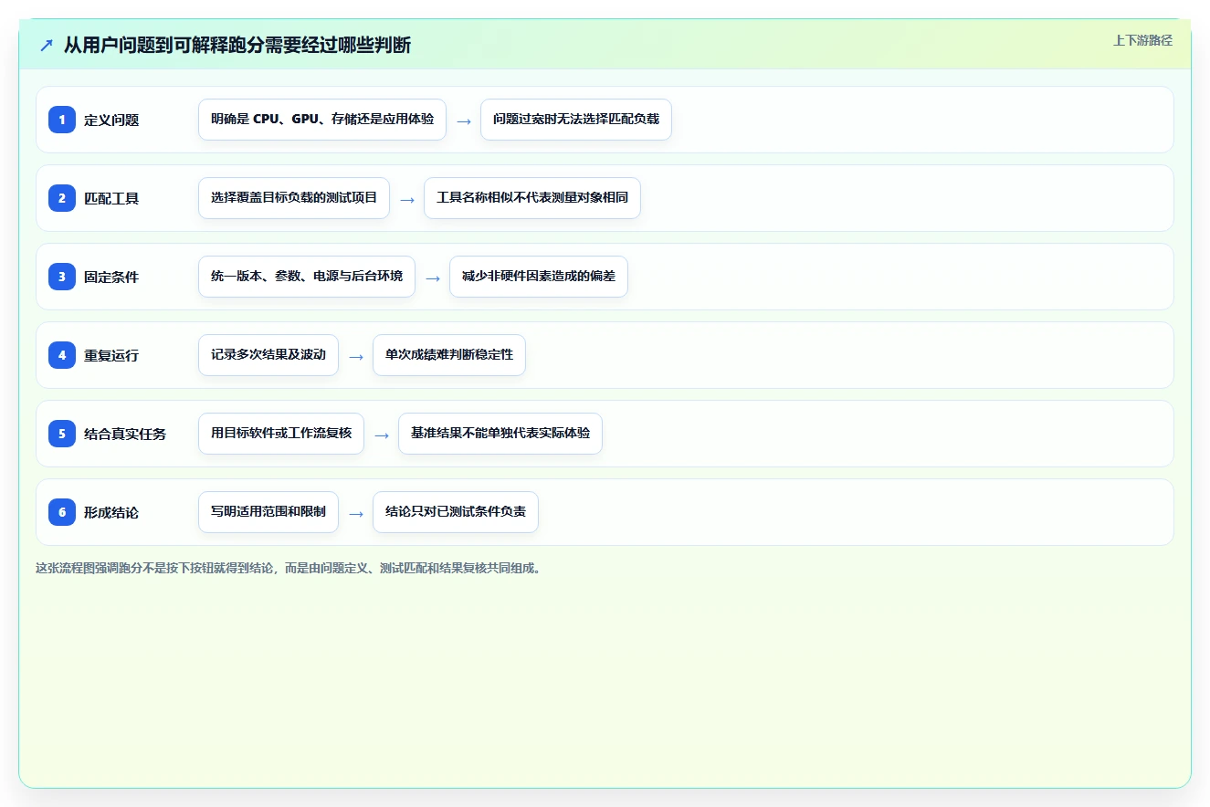Click the '基准结果不能单独代表实际体验' box
This screenshot has height=807, width=1210.
500,434
